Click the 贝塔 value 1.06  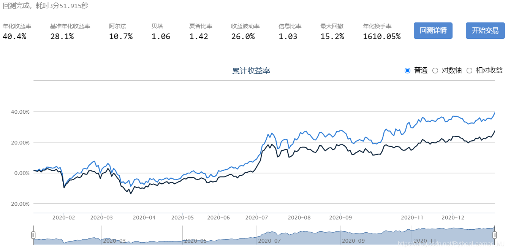click(161, 37)
